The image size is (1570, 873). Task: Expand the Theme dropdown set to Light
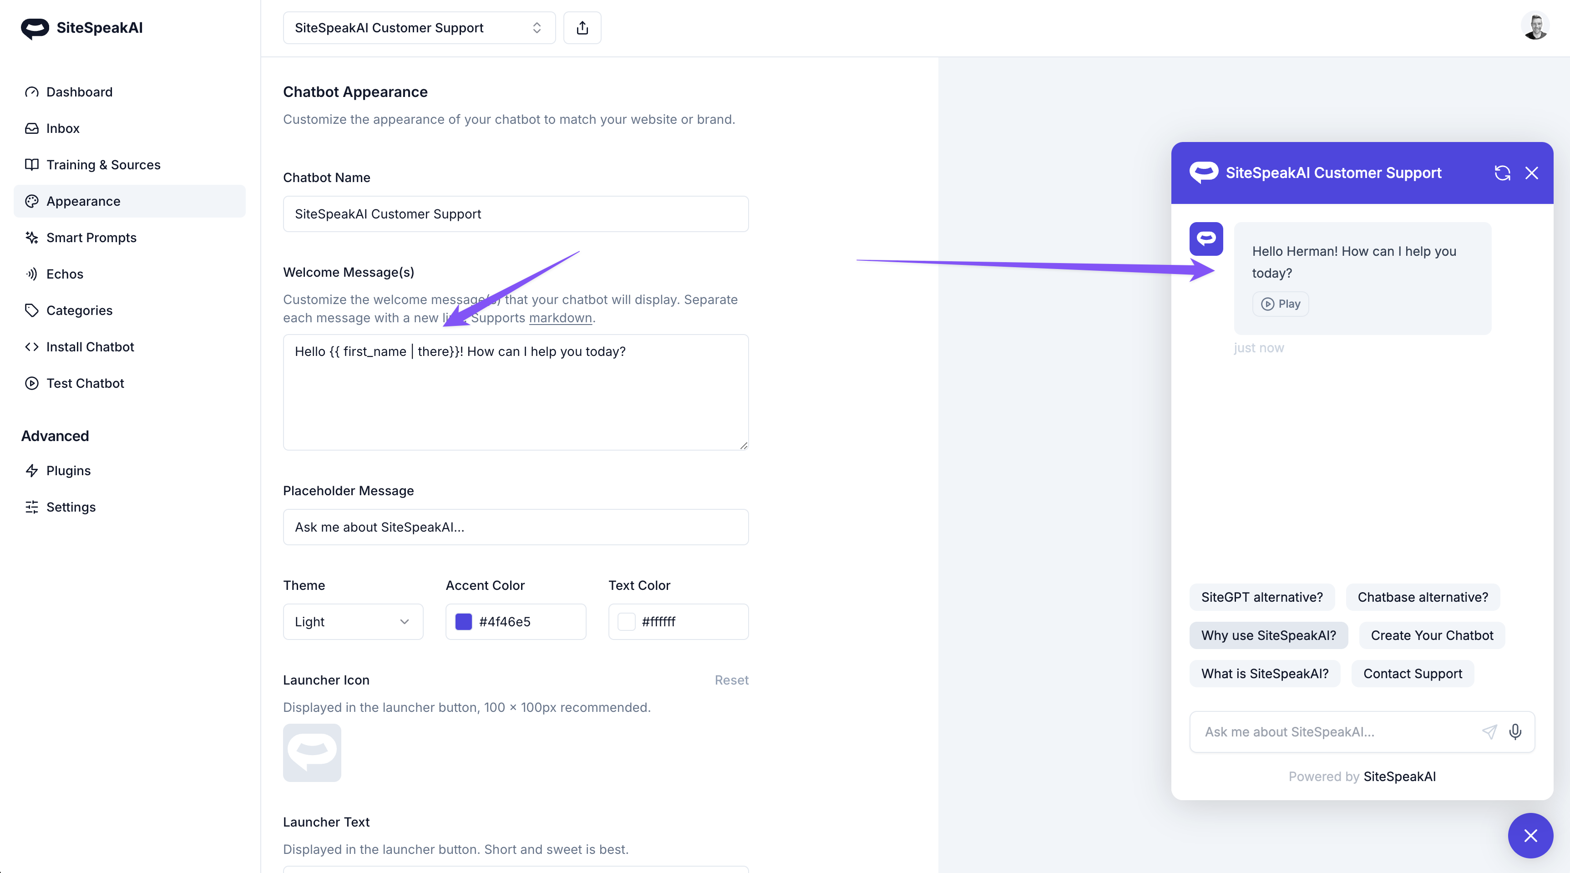point(353,621)
